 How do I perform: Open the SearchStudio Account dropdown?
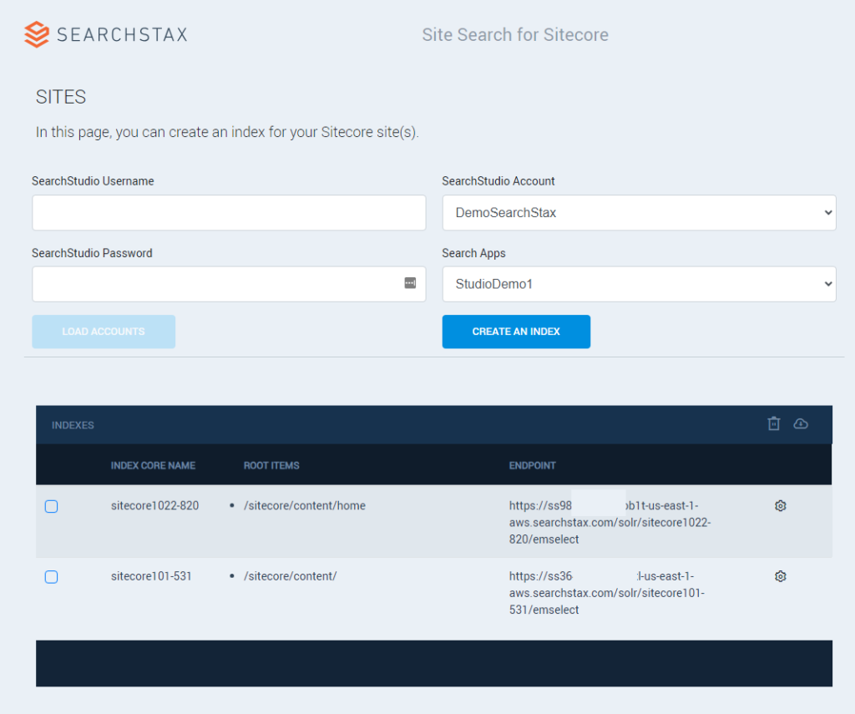tap(639, 213)
